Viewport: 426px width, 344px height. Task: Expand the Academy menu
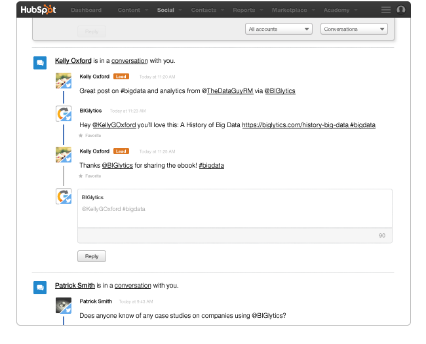pyautogui.click(x=340, y=10)
